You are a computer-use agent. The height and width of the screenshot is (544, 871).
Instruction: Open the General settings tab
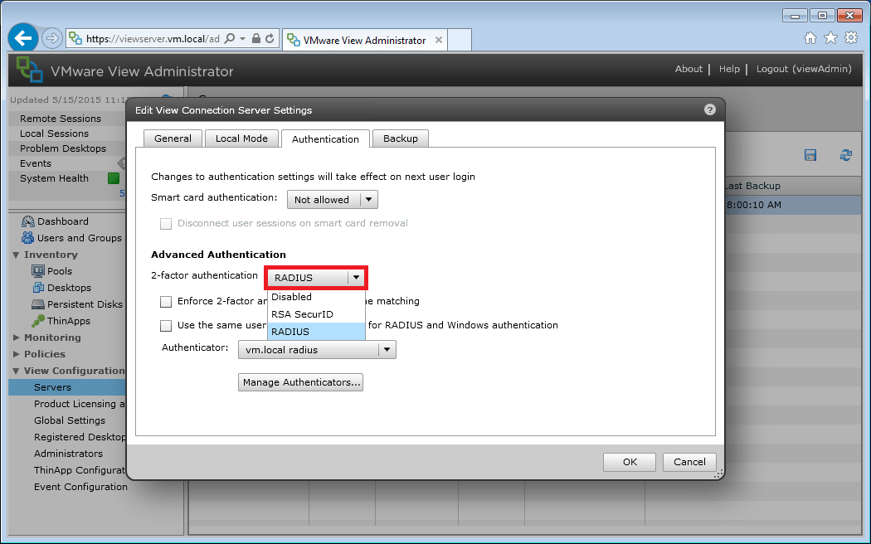pos(173,138)
